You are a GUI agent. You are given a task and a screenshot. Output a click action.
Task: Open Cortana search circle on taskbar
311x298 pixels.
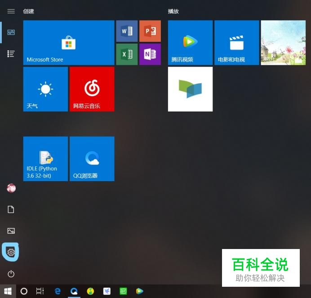coord(24,291)
